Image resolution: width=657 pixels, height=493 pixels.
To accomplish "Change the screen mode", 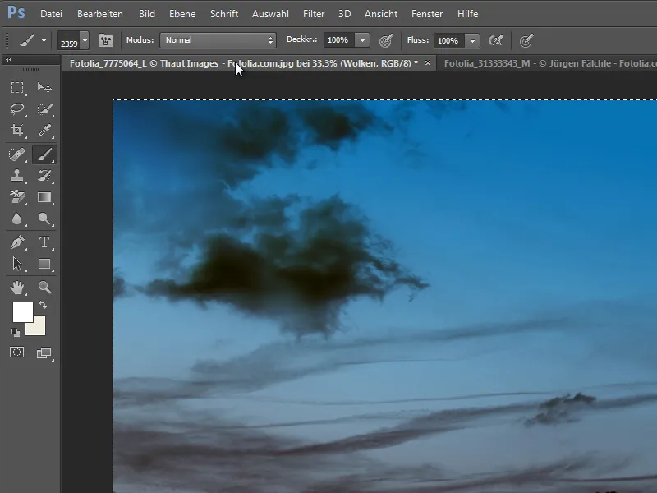I will (x=44, y=353).
